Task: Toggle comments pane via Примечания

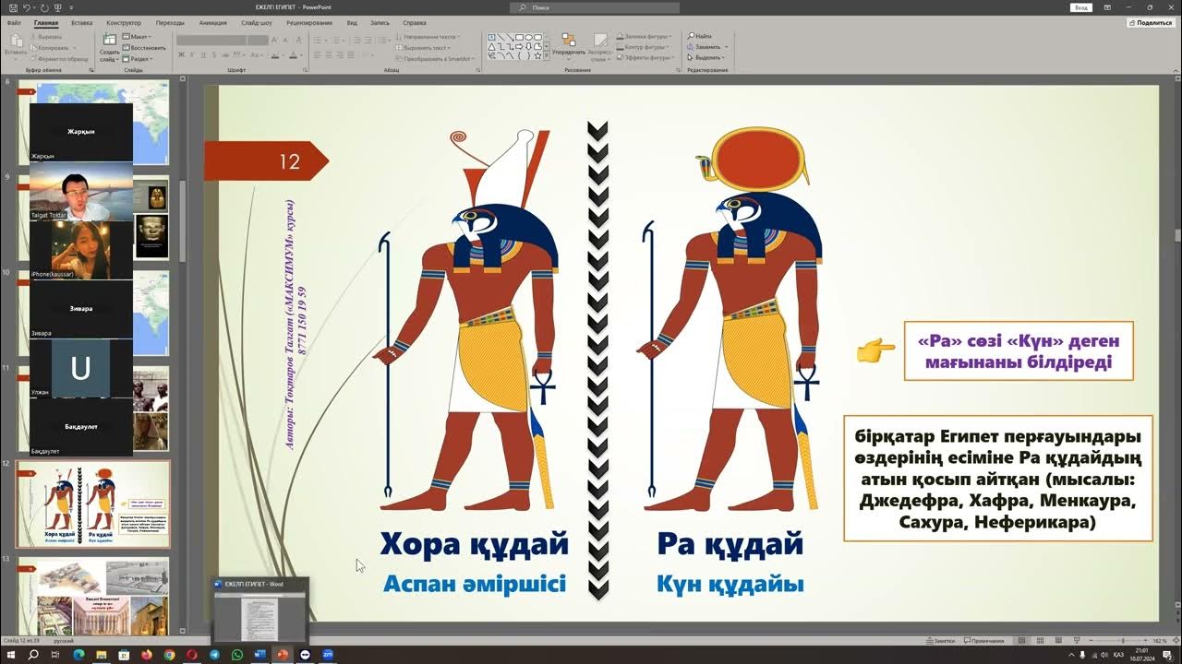Action: (x=983, y=640)
